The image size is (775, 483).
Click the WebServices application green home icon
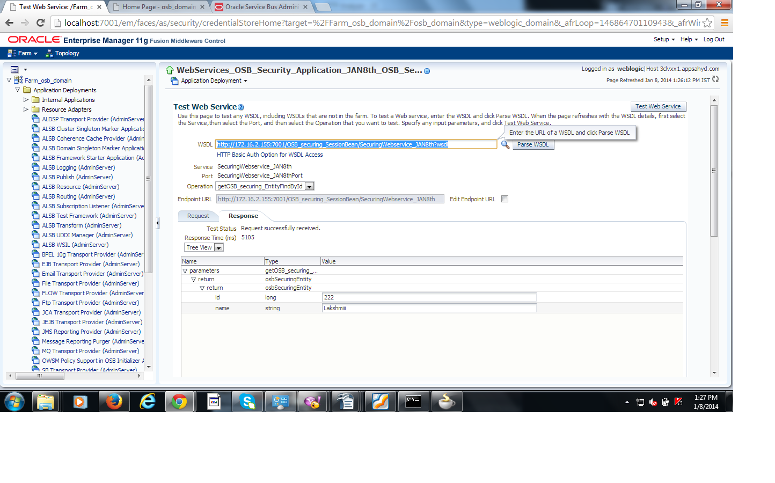point(170,70)
